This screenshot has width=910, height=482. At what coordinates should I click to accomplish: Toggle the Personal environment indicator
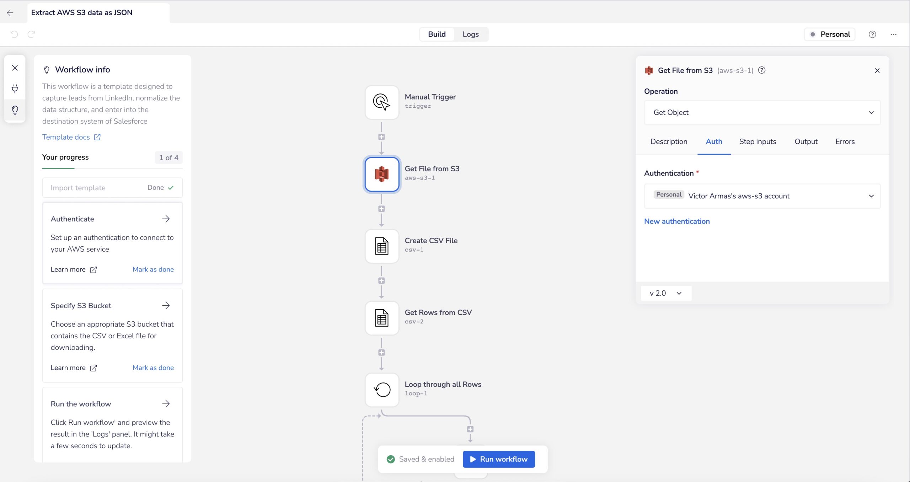830,34
